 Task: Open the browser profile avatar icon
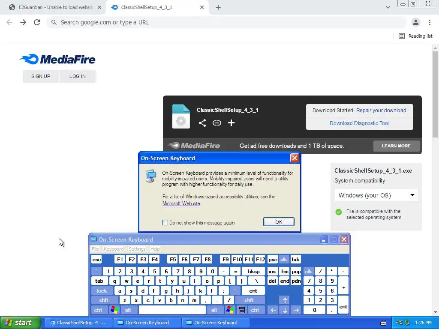416,22
